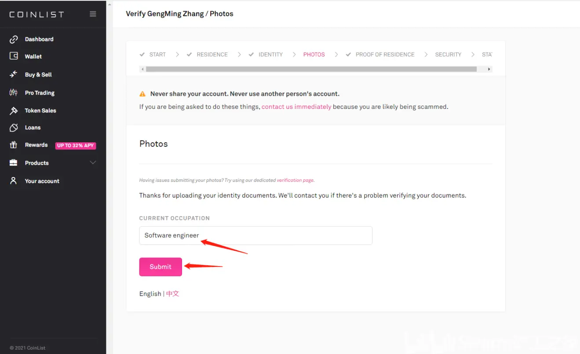Open the Dashboard link icon in sidebar
The width and height of the screenshot is (580, 354).
[x=14, y=39]
